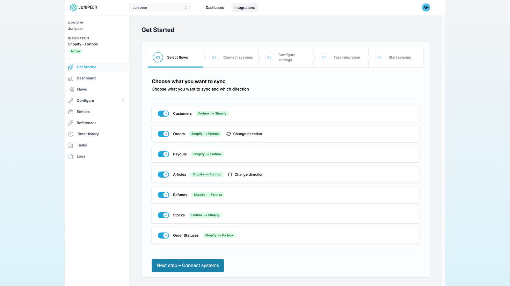Open Dashboard in the sidebar
The image size is (510, 286).
click(x=97, y=78)
